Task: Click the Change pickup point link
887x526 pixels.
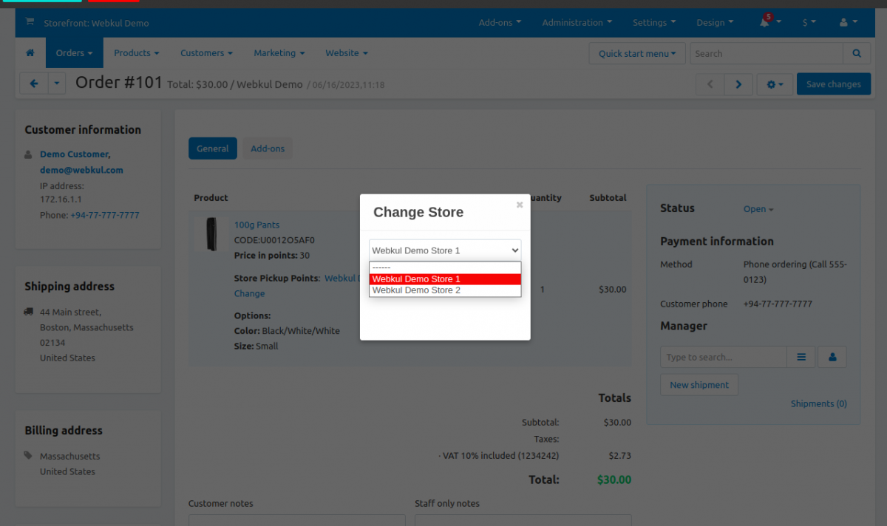Action: [250, 293]
